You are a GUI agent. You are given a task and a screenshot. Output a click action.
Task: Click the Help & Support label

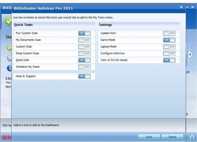pyautogui.click(x=26, y=76)
